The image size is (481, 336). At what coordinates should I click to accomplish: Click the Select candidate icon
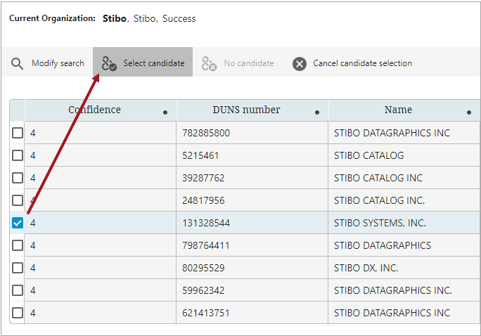(x=109, y=63)
